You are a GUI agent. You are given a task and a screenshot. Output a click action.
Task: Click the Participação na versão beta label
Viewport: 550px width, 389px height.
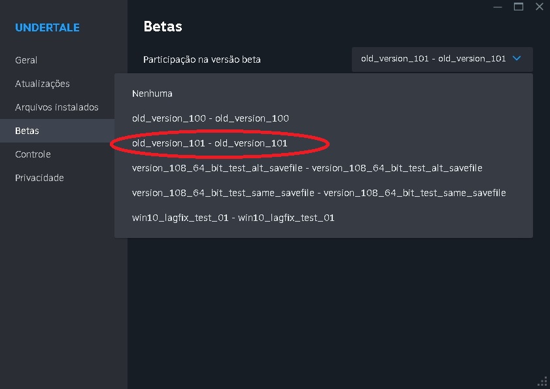201,59
